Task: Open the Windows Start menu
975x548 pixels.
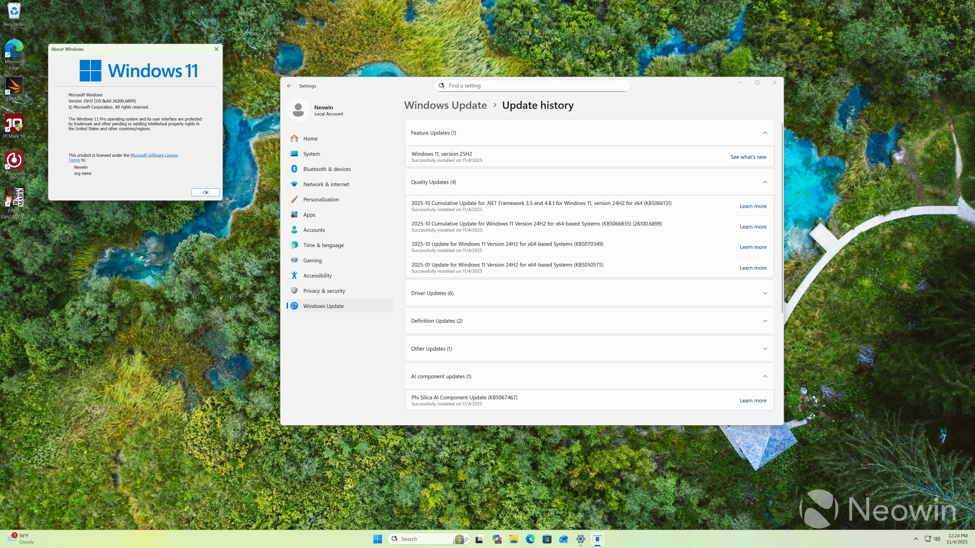Action: point(378,539)
